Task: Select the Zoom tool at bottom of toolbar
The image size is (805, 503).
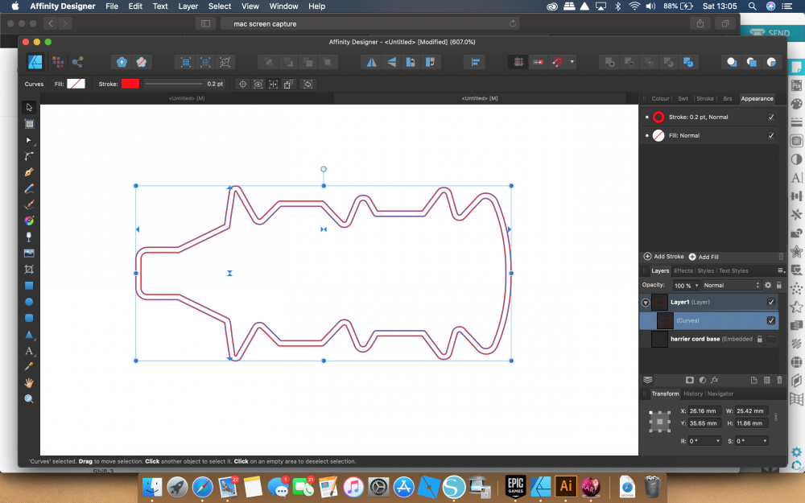Action: tap(29, 398)
